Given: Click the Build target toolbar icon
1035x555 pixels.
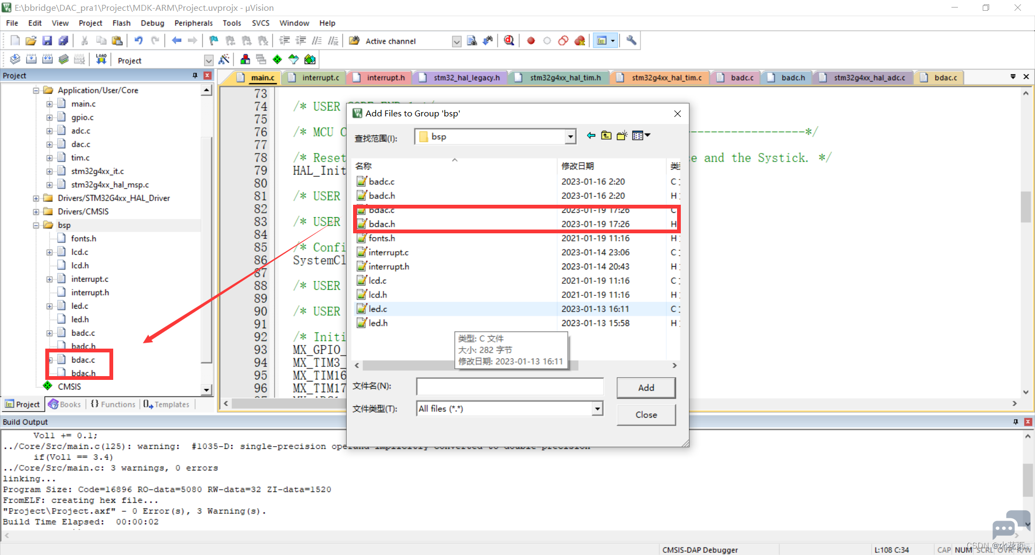Looking at the screenshot, I should pyautogui.click(x=31, y=60).
